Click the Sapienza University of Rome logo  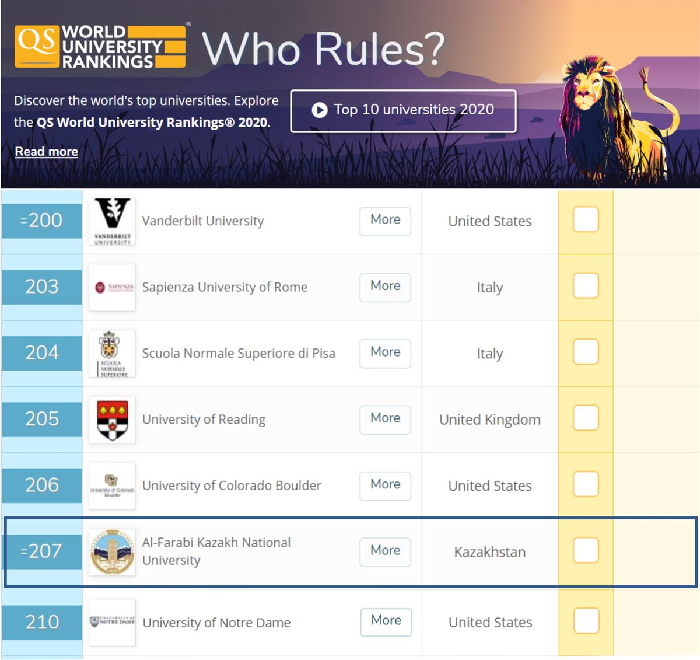(112, 287)
